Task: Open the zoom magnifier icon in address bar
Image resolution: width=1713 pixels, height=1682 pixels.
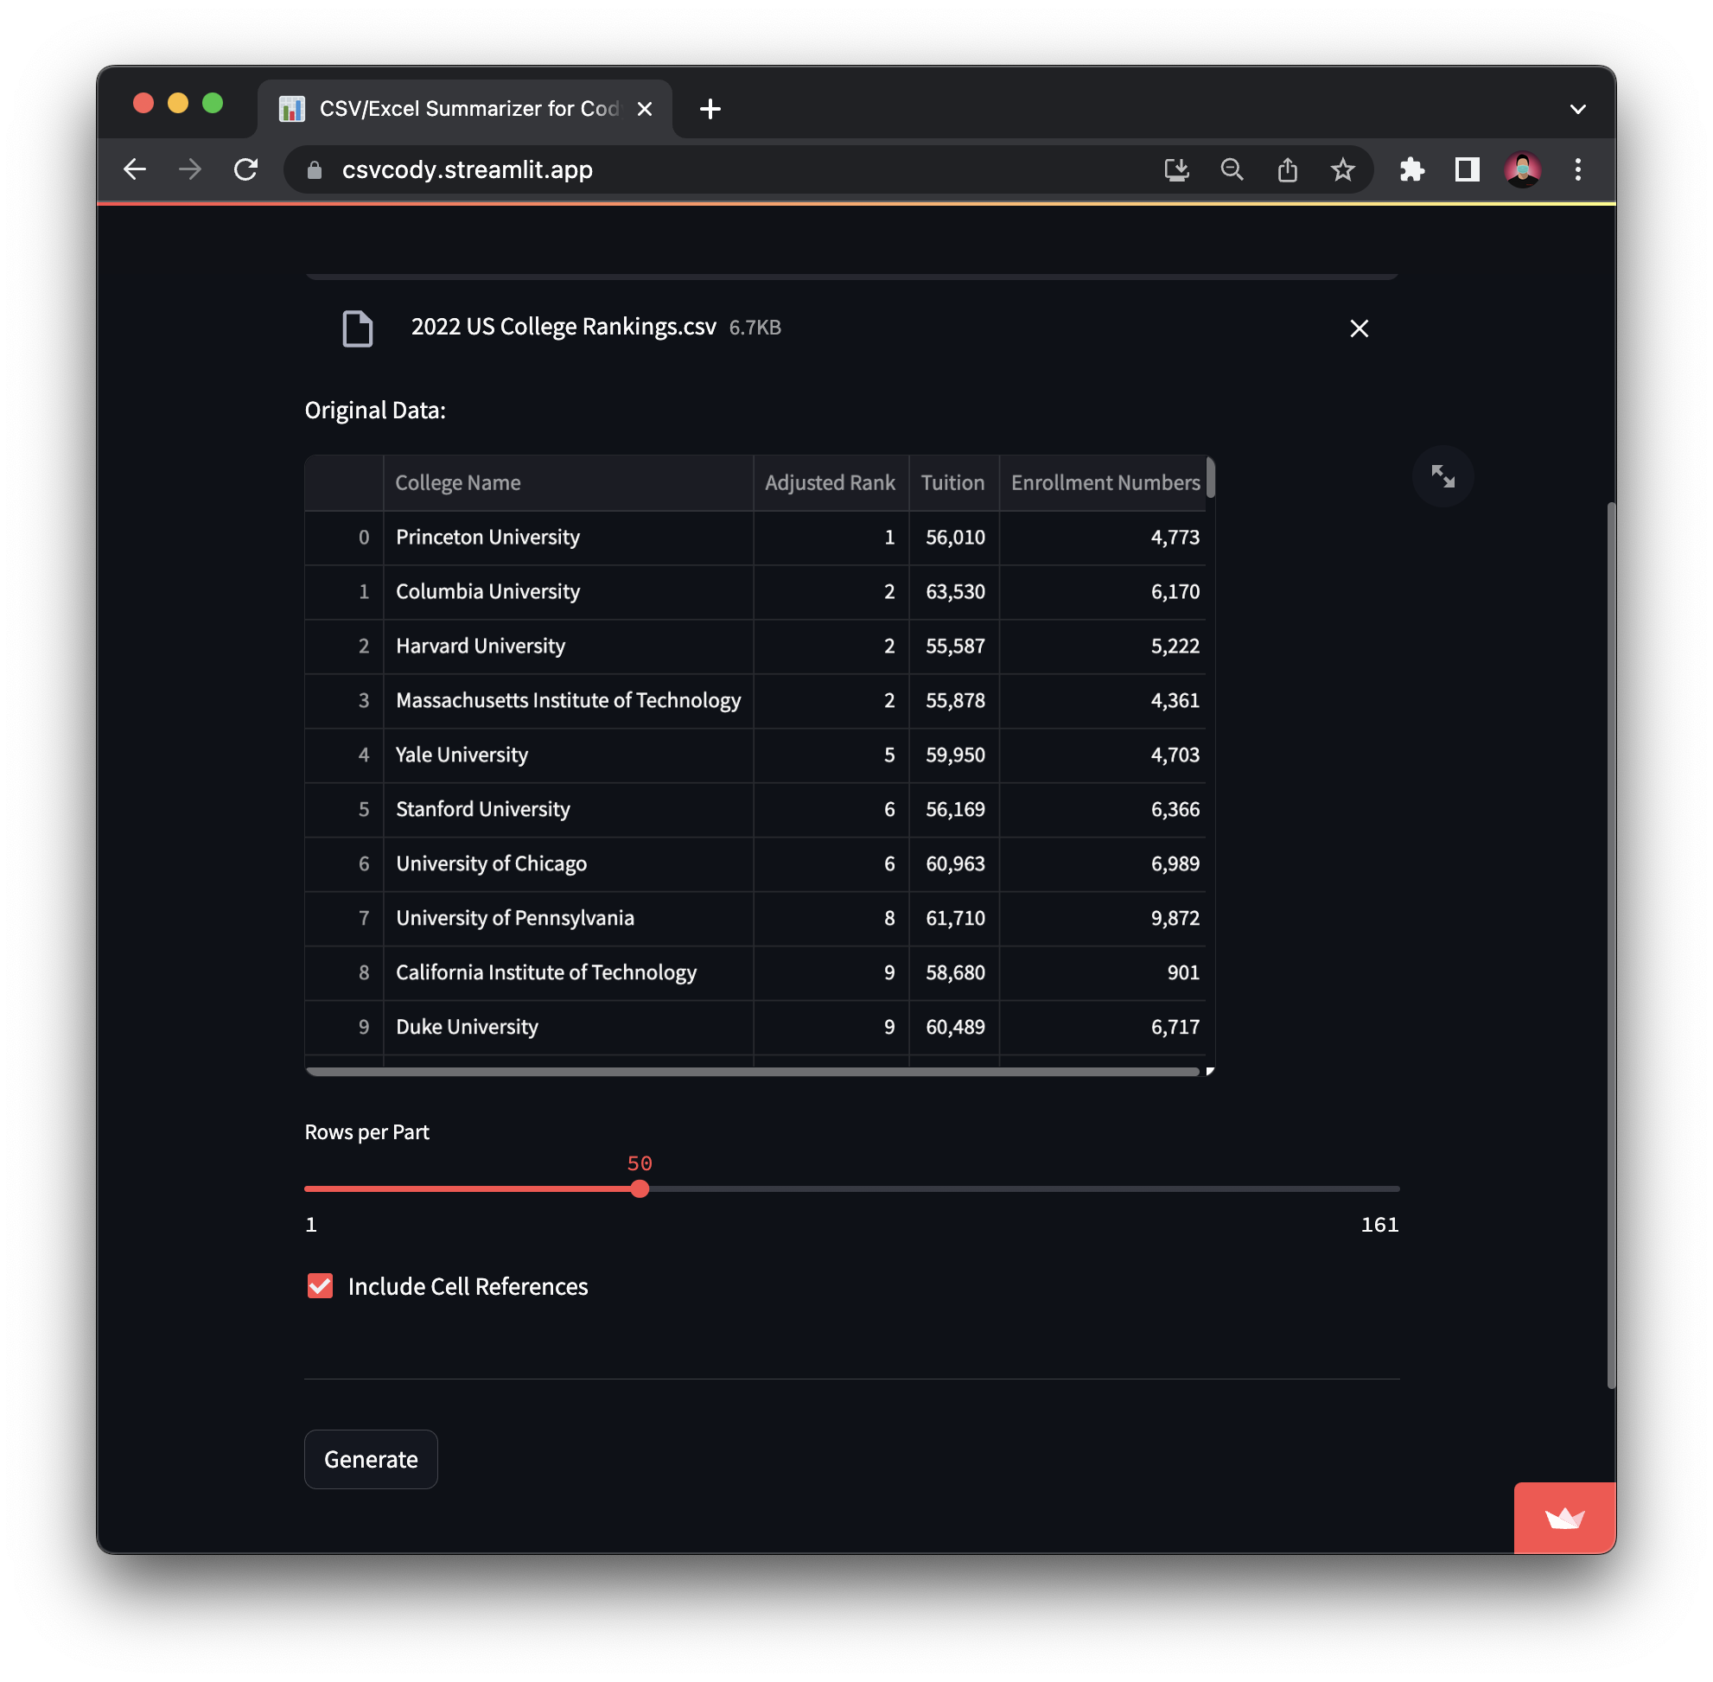Action: pyautogui.click(x=1232, y=169)
